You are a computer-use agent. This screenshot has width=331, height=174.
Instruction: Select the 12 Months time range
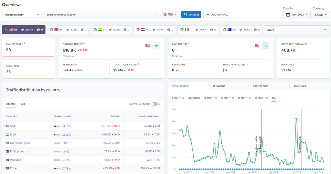(x=194, y=98)
